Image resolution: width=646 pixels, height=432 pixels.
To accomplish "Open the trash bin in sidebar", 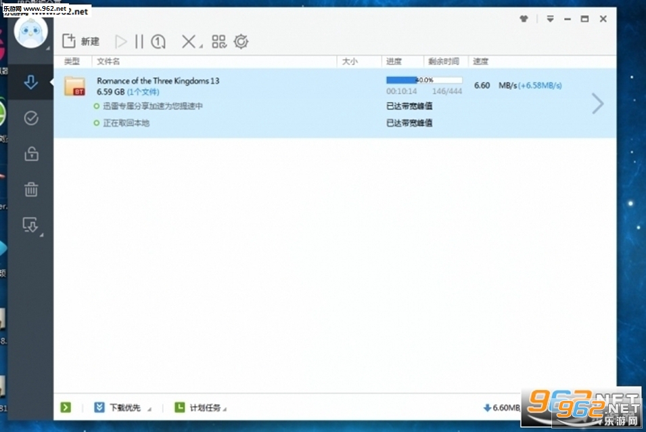I will pos(31,189).
